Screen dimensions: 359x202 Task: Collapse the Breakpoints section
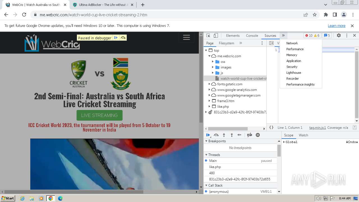(206, 141)
